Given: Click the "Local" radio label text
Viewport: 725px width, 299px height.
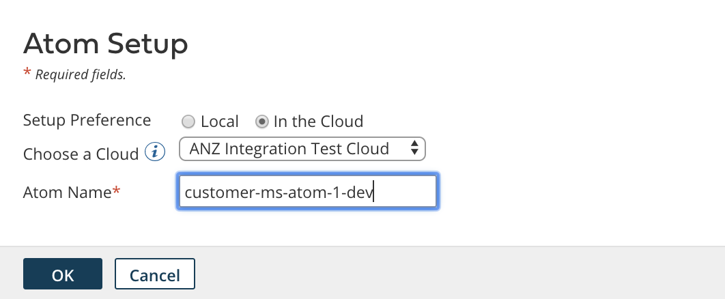Looking at the screenshot, I should pos(219,122).
